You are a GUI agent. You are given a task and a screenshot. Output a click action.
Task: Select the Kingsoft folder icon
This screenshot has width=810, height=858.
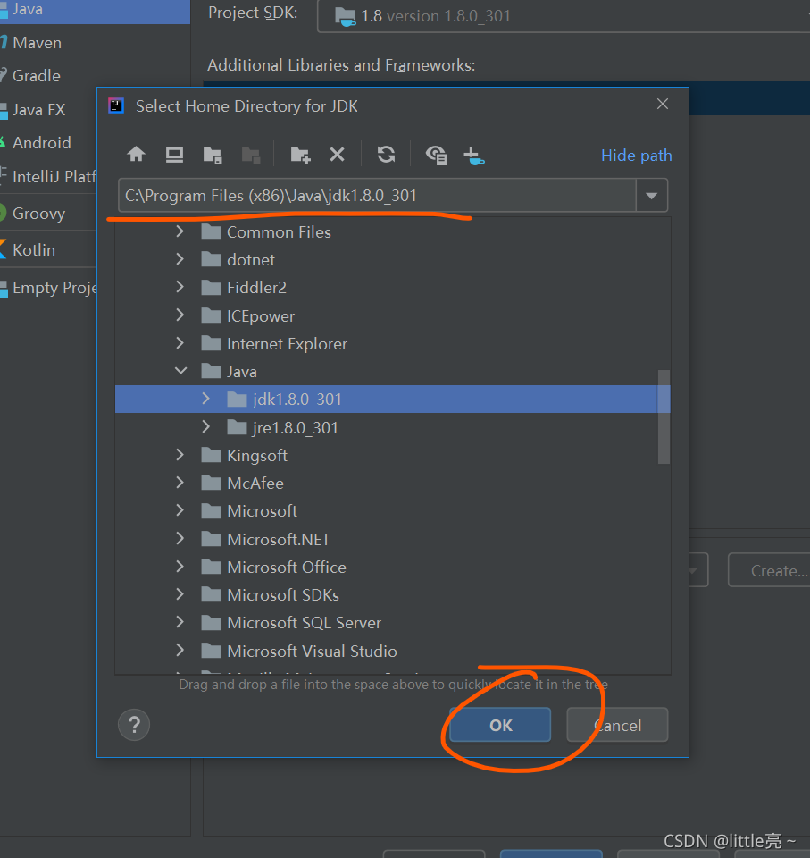click(x=211, y=455)
